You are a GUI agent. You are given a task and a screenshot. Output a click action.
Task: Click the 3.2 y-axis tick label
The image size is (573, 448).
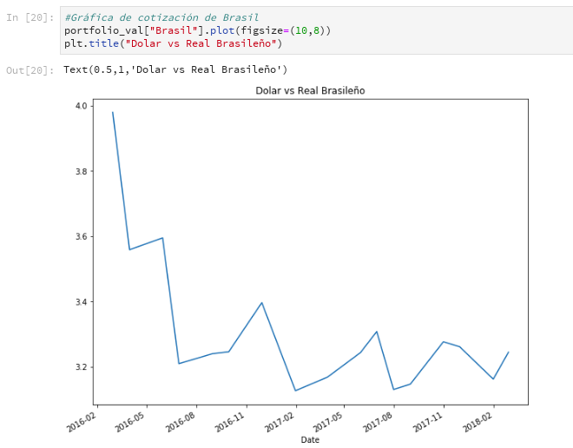[x=82, y=367]
